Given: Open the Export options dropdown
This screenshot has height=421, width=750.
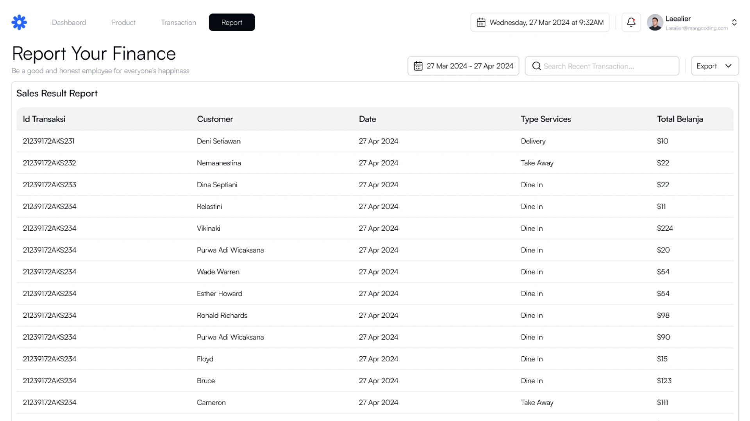Looking at the screenshot, I should (x=728, y=66).
